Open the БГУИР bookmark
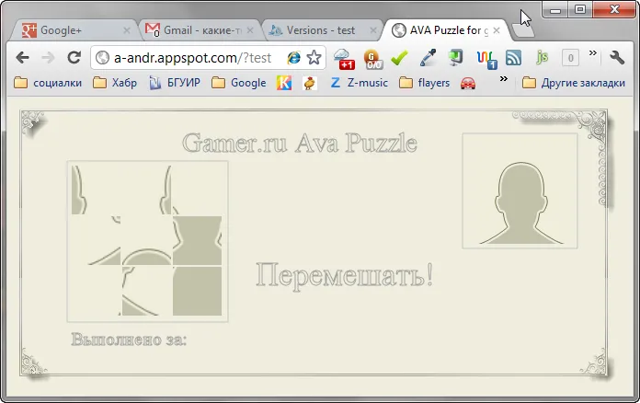The image size is (640, 403). click(x=175, y=83)
